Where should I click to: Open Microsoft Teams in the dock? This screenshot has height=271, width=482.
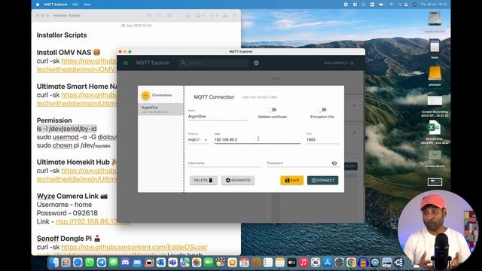(x=172, y=263)
